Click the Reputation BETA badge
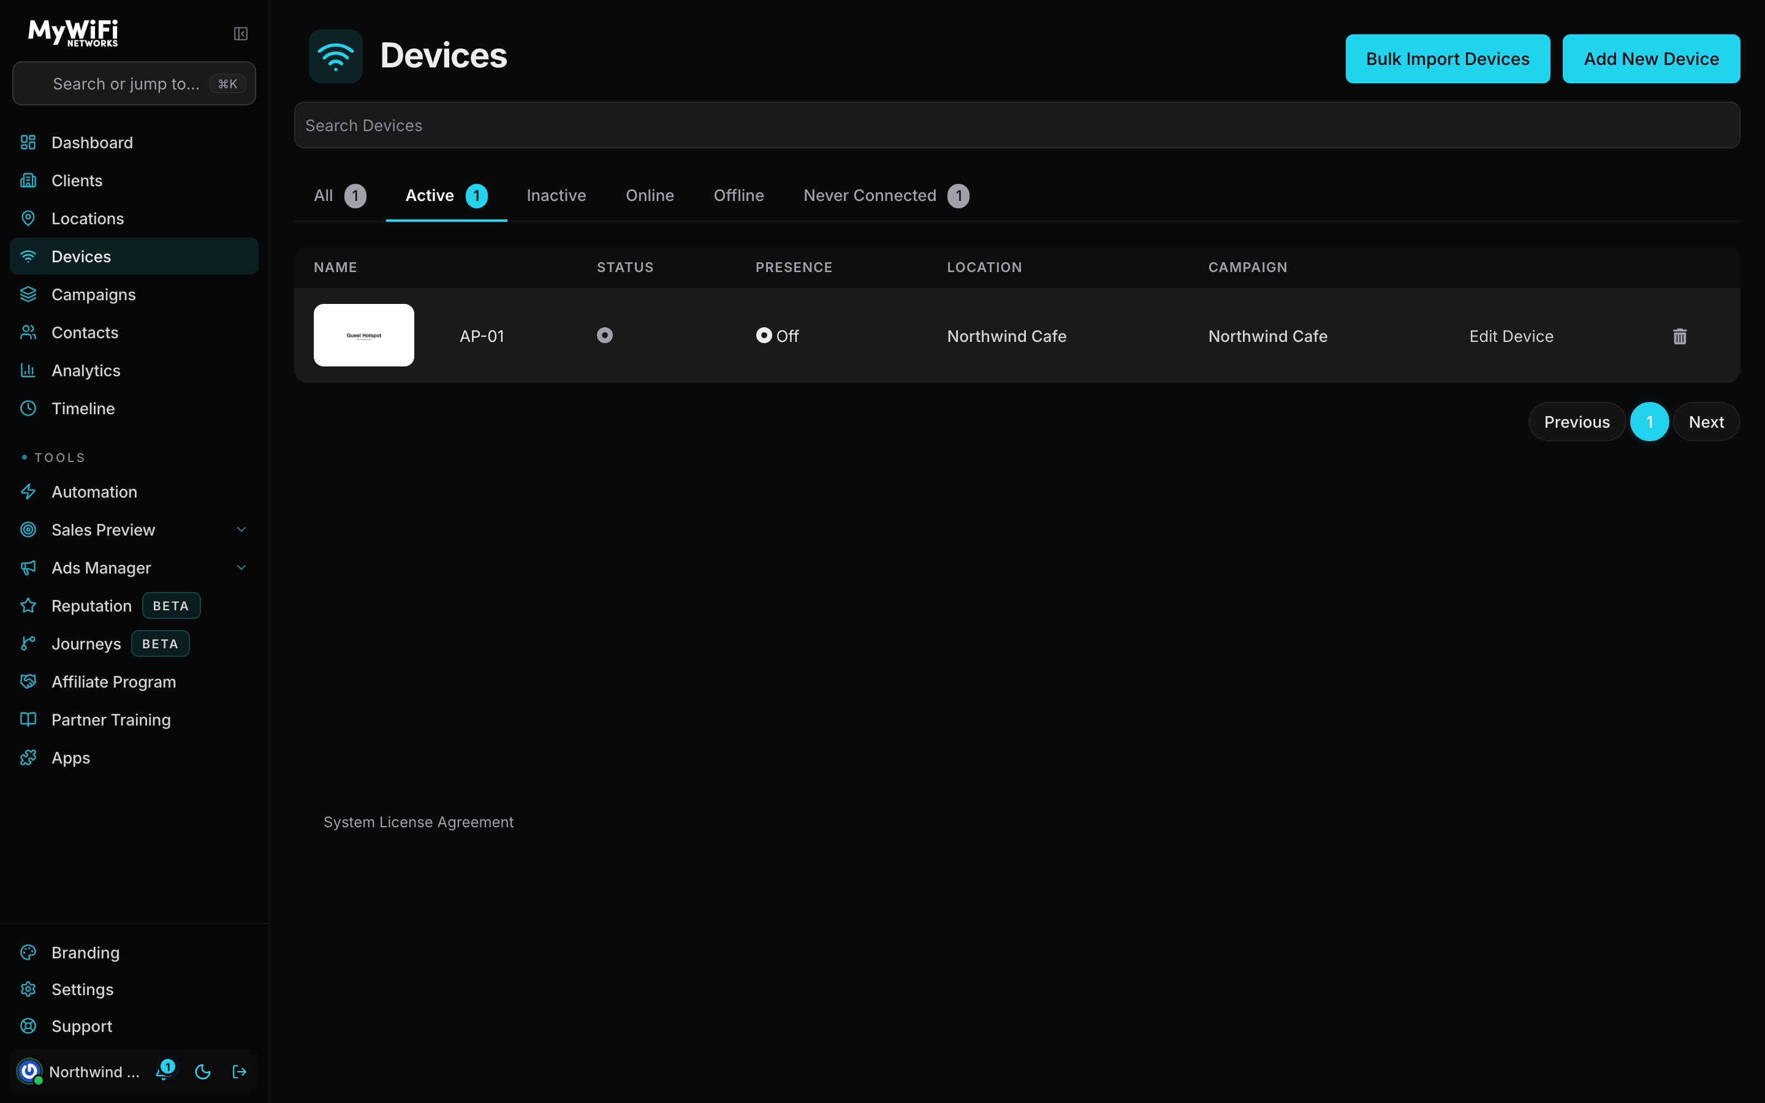 pyautogui.click(x=170, y=605)
